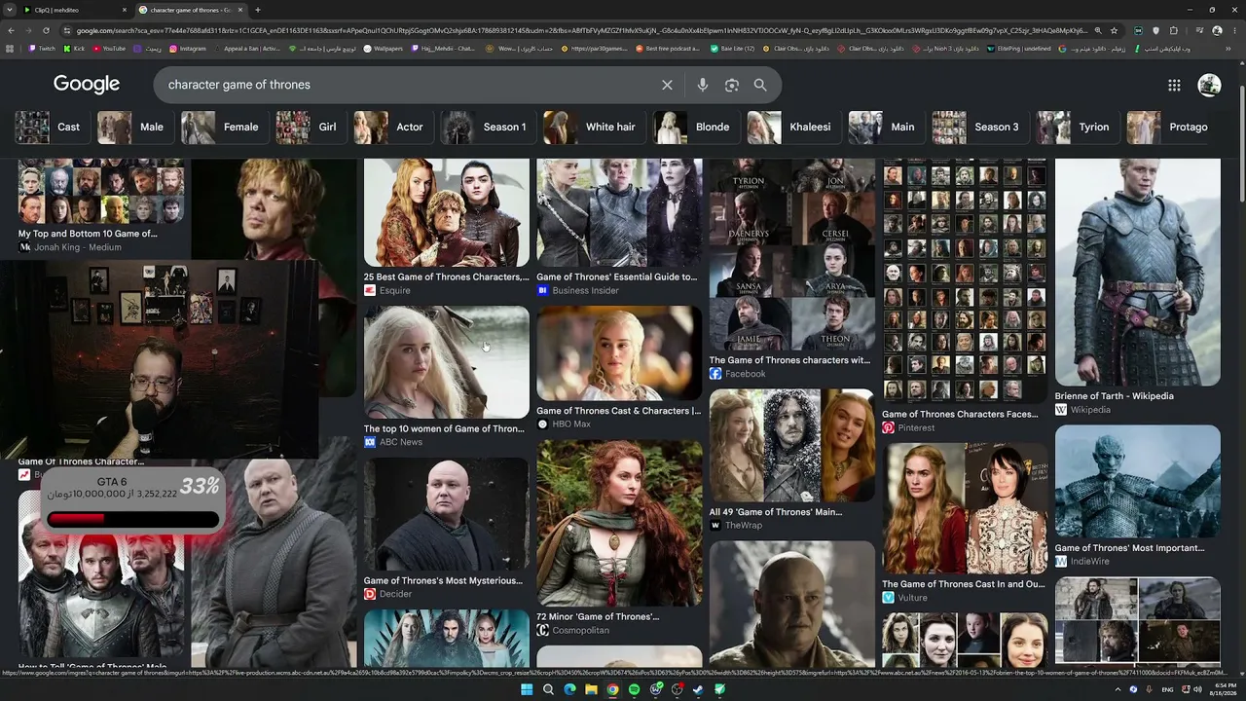Go back with the browser back arrow
Screen dimensions: 1246x701
pyautogui.click(x=12, y=30)
